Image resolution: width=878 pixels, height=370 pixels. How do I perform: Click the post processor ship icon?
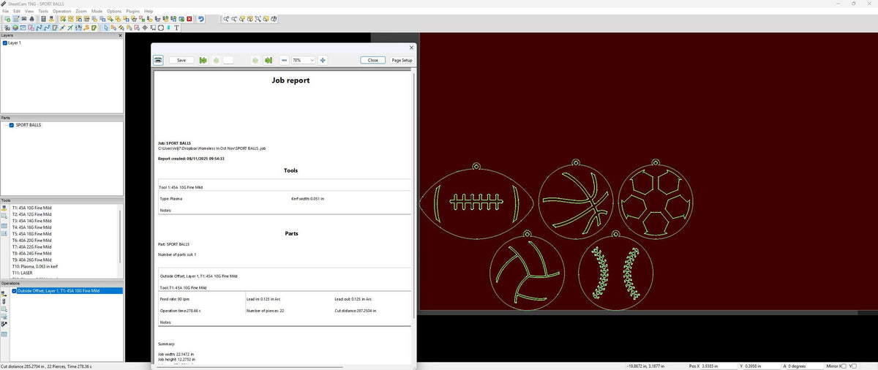[x=31, y=19]
